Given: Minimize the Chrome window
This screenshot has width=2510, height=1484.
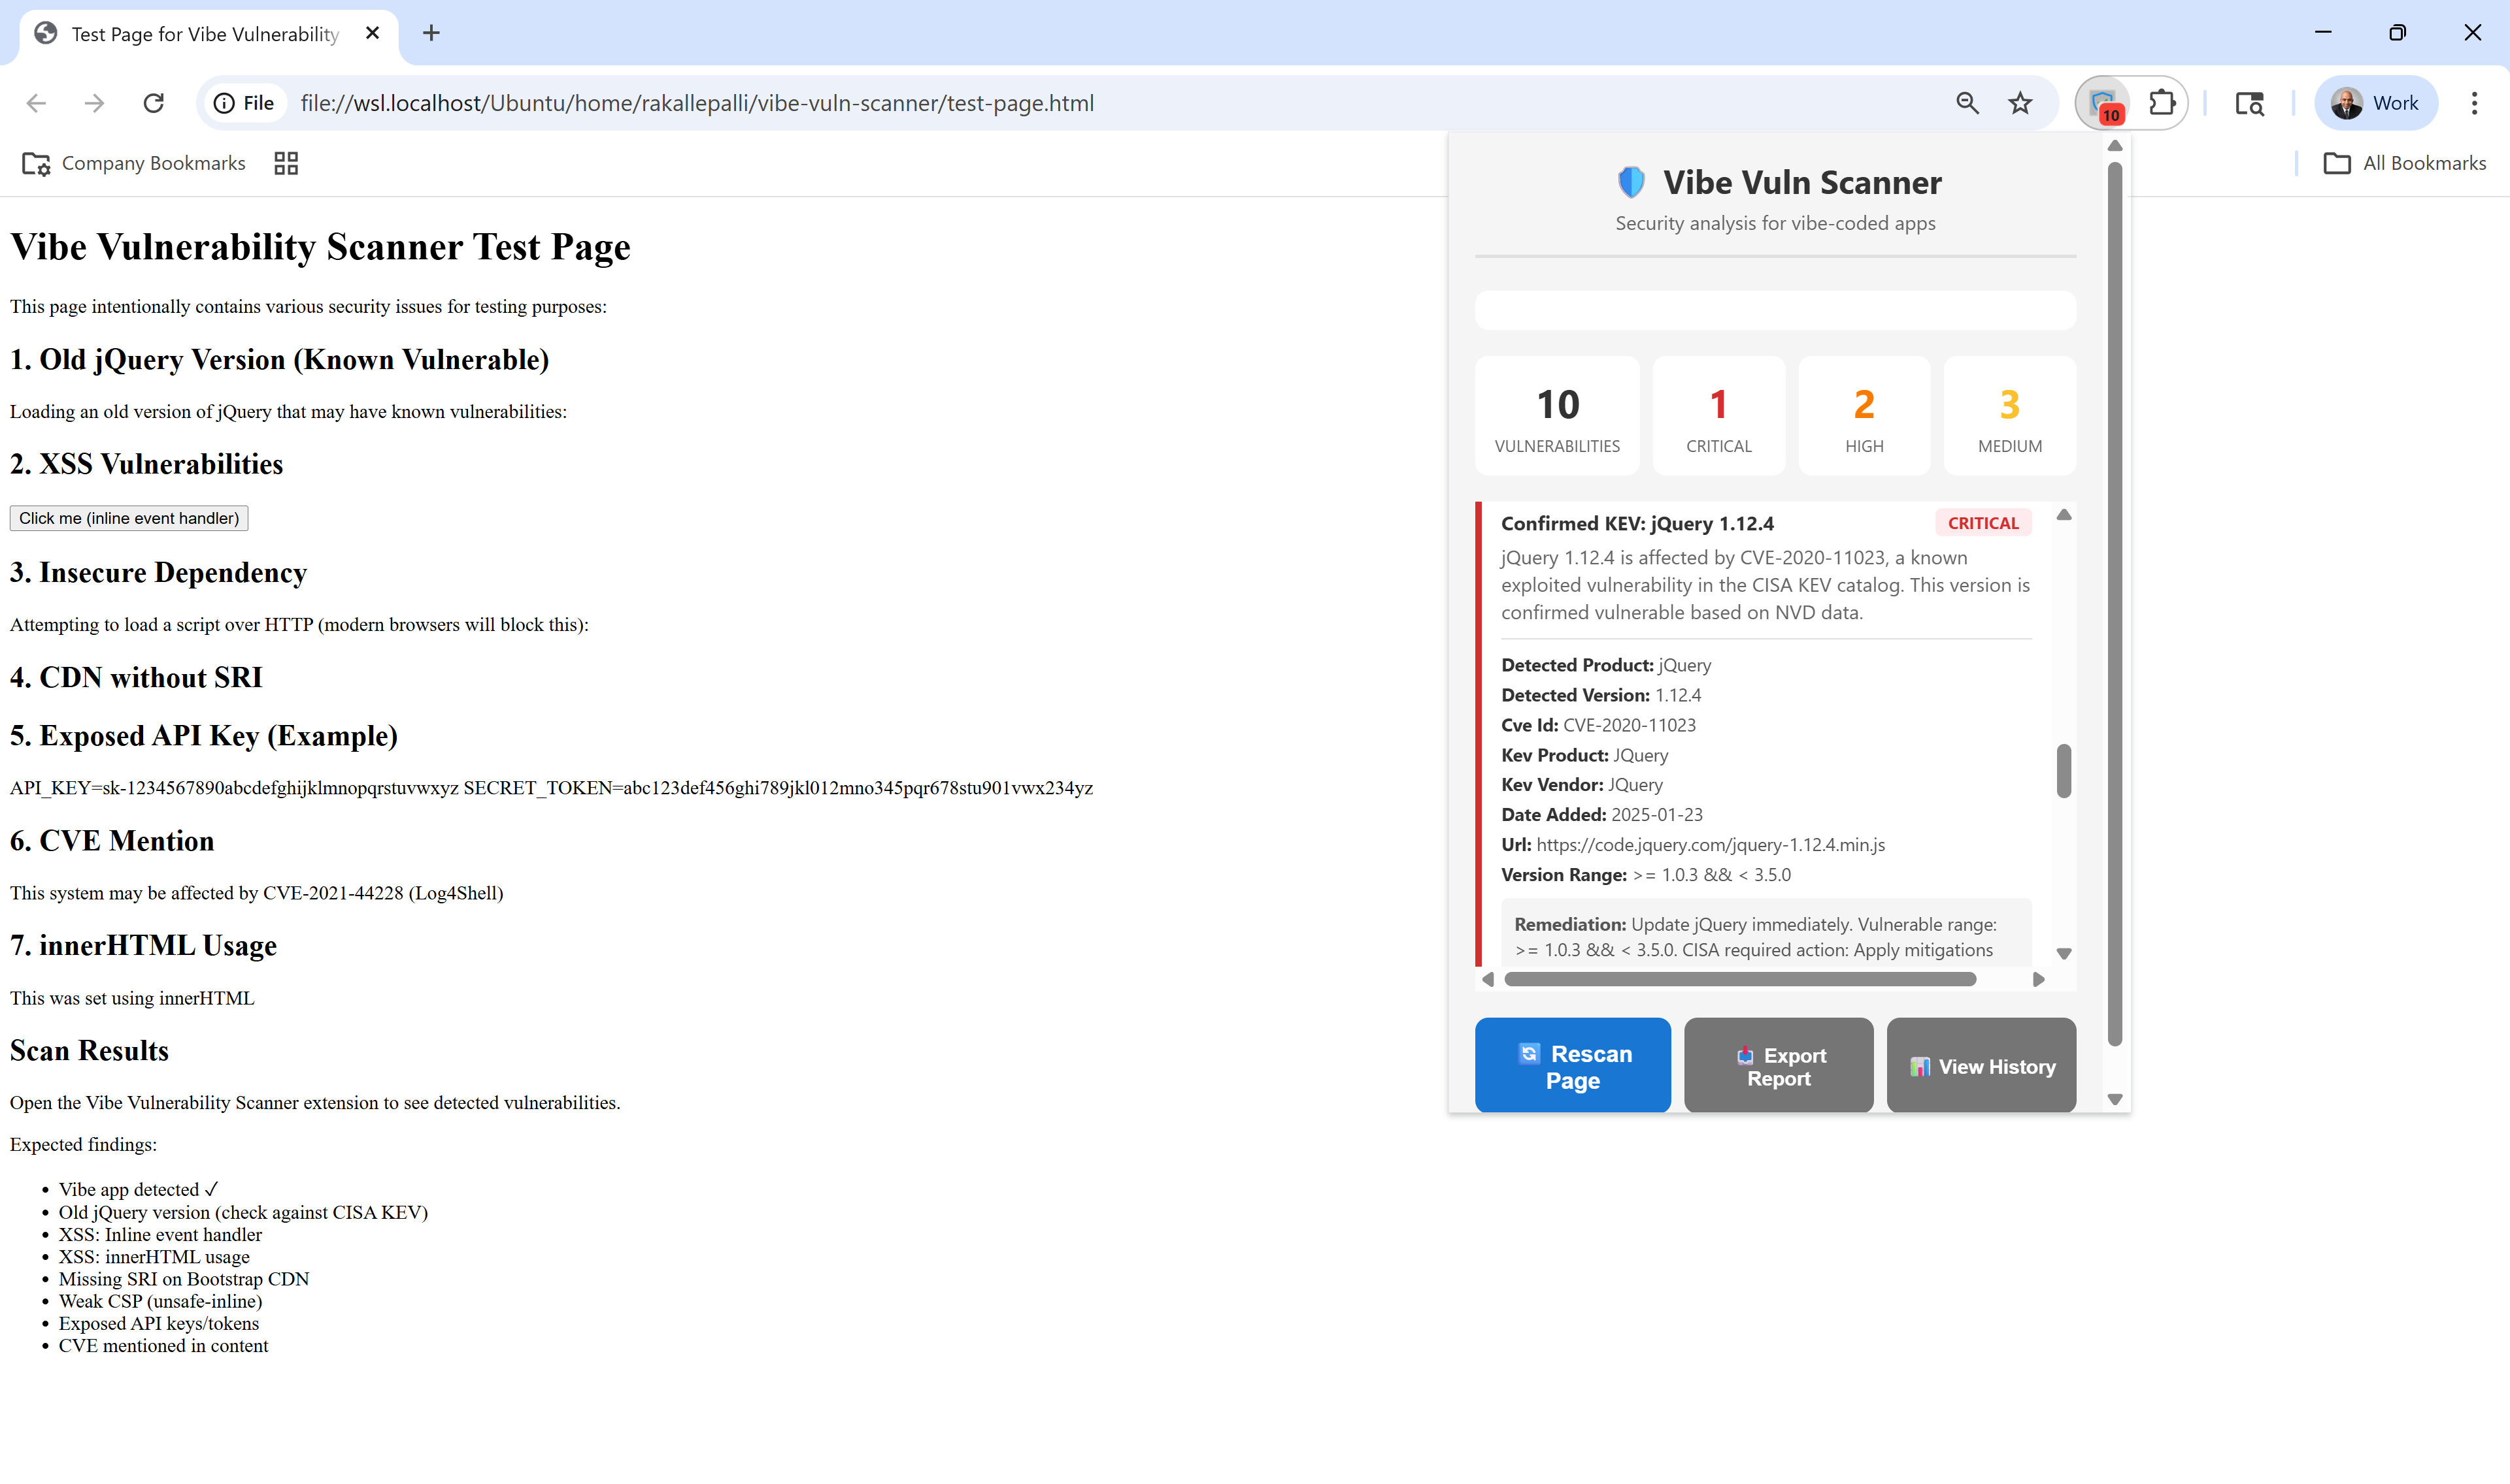Looking at the screenshot, I should (x=2323, y=33).
